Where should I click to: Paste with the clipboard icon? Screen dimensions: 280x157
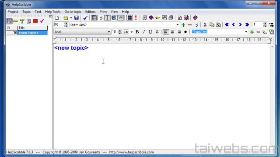click(x=218, y=25)
